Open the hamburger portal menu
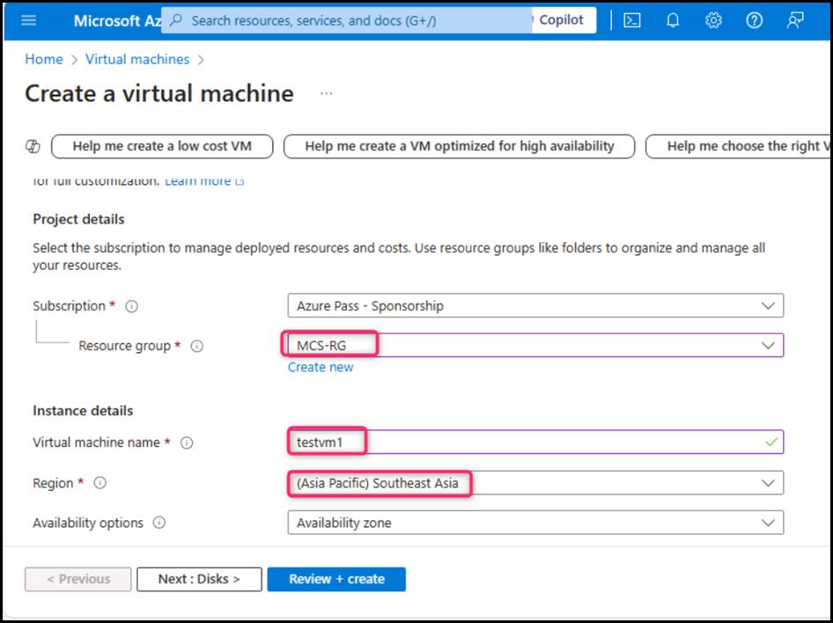The width and height of the screenshot is (833, 623). (x=28, y=20)
